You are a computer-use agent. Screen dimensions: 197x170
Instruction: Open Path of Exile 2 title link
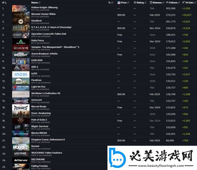(39, 120)
